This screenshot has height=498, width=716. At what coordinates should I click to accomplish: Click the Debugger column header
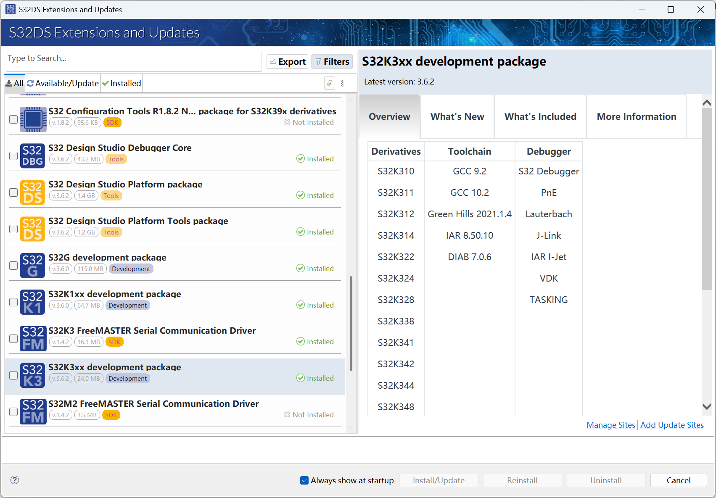point(549,151)
